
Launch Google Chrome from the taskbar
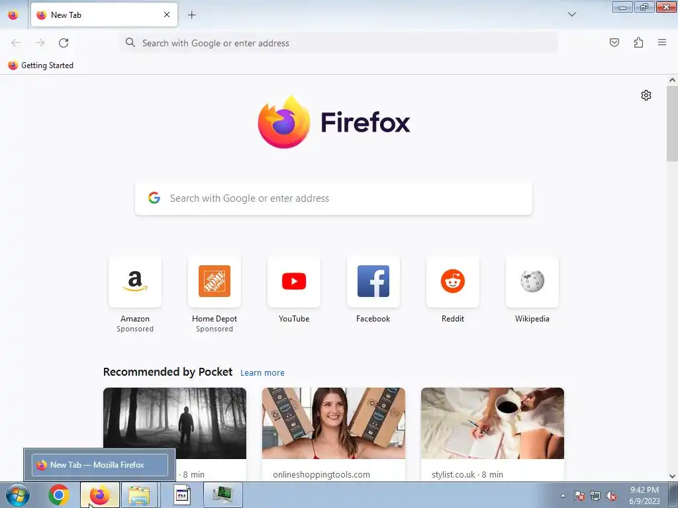pos(59,495)
